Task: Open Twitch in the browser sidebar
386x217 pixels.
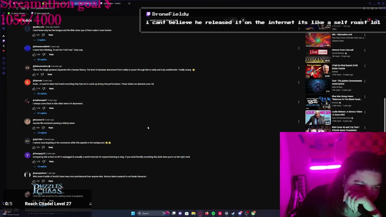Action: [4, 41]
